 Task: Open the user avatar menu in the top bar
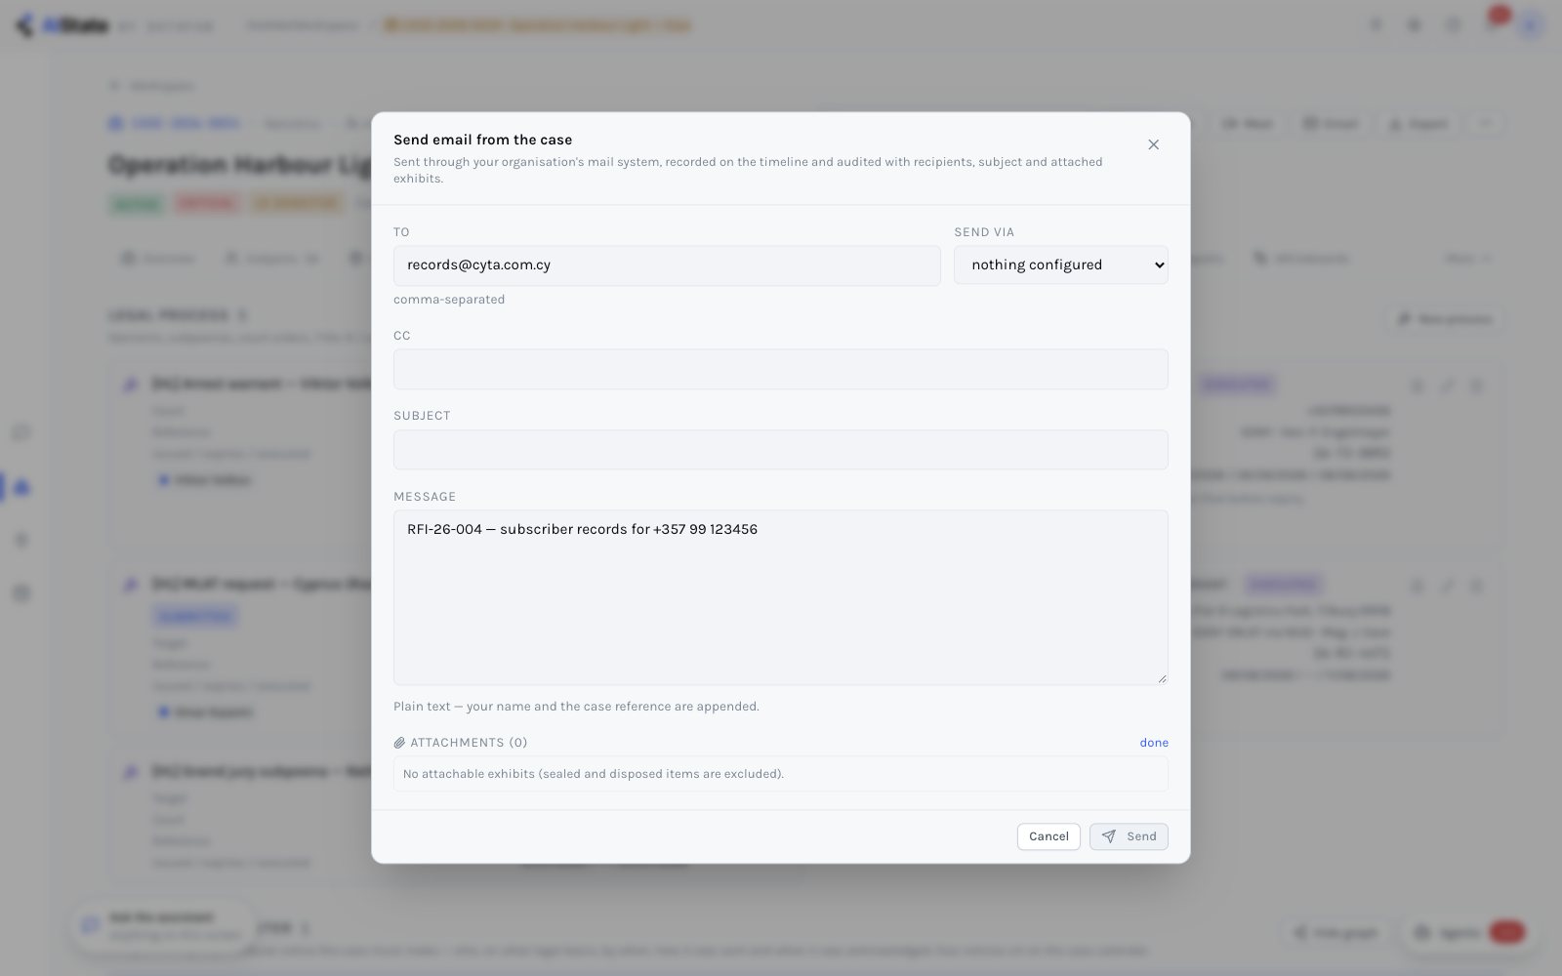point(1531,25)
